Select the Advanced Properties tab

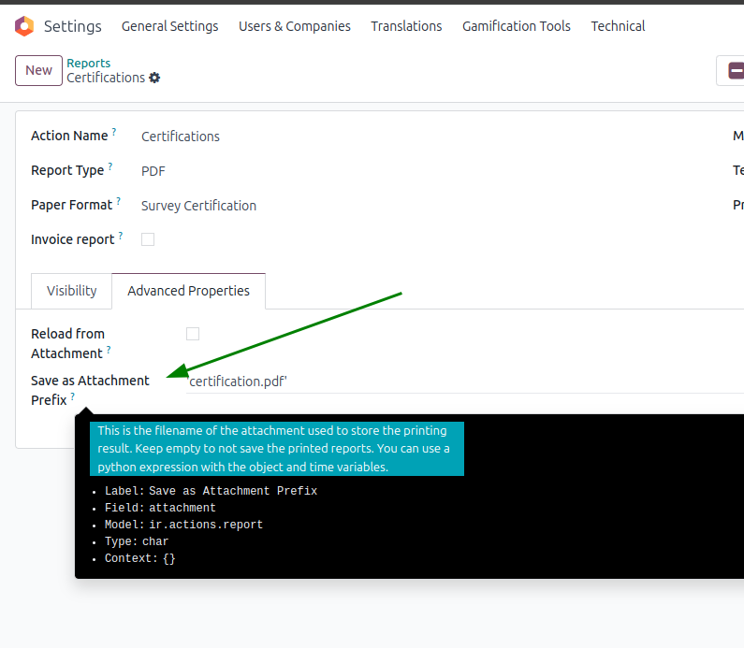[188, 291]
